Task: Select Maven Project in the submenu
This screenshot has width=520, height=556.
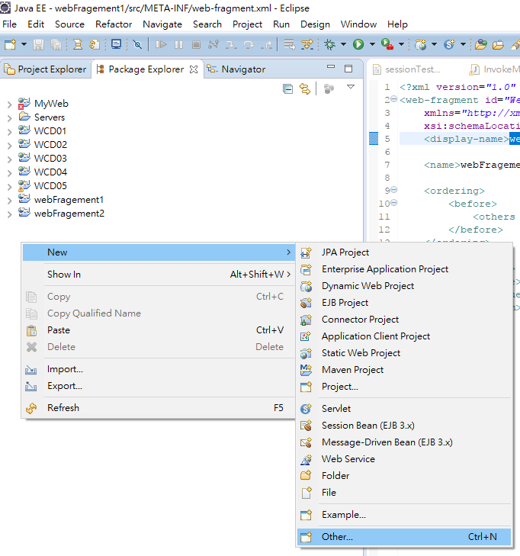Action: (404, 369)
